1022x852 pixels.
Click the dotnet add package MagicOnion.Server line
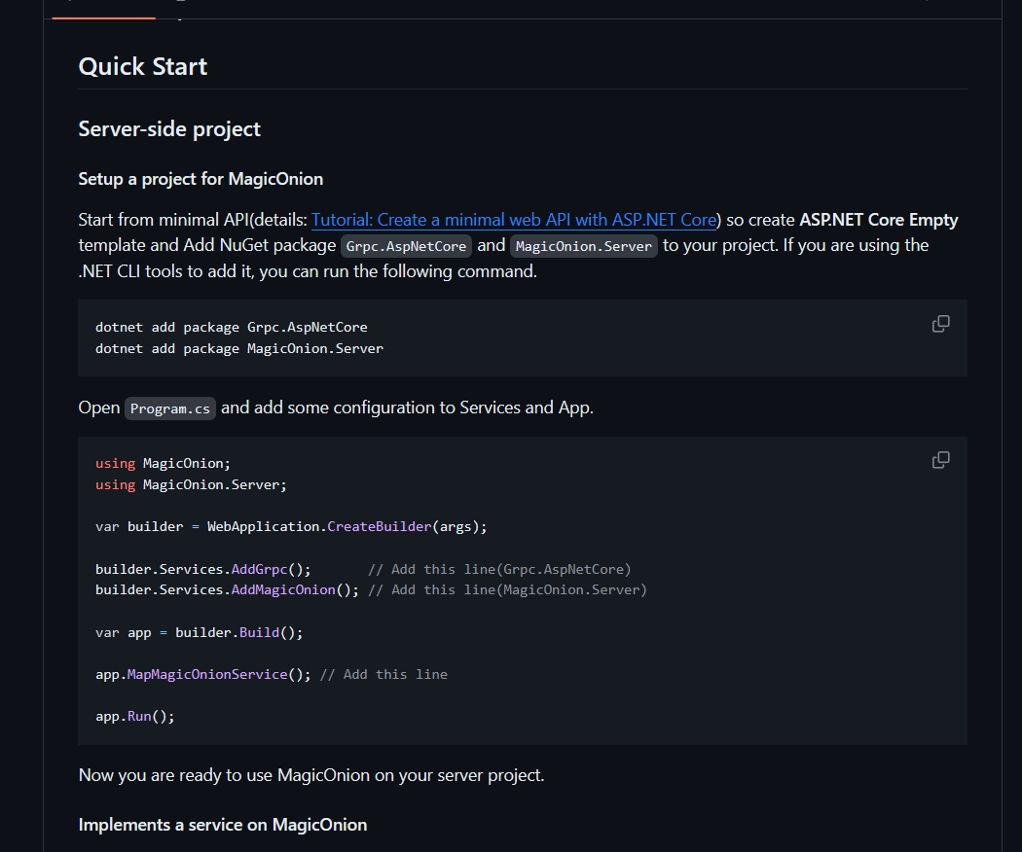tap(239, 348)
